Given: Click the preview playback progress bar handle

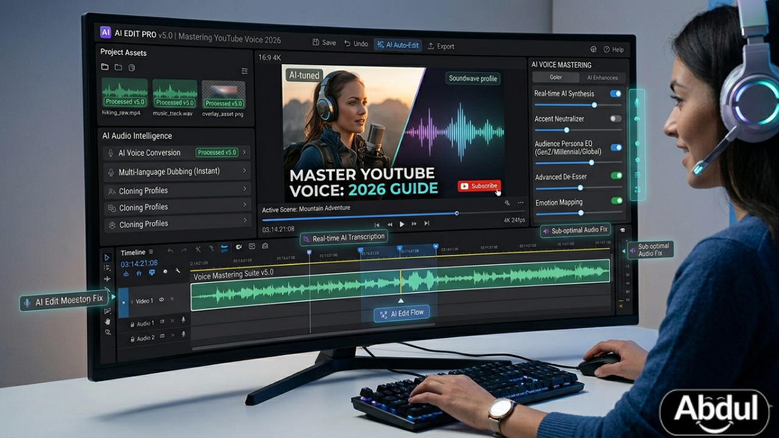Looking at the screenshot, I should click(457, 213).
